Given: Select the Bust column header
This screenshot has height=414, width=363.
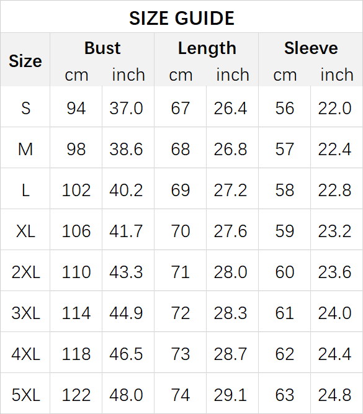Looking at the screenshot, I should pyautogui.click(x=102, y=48).
